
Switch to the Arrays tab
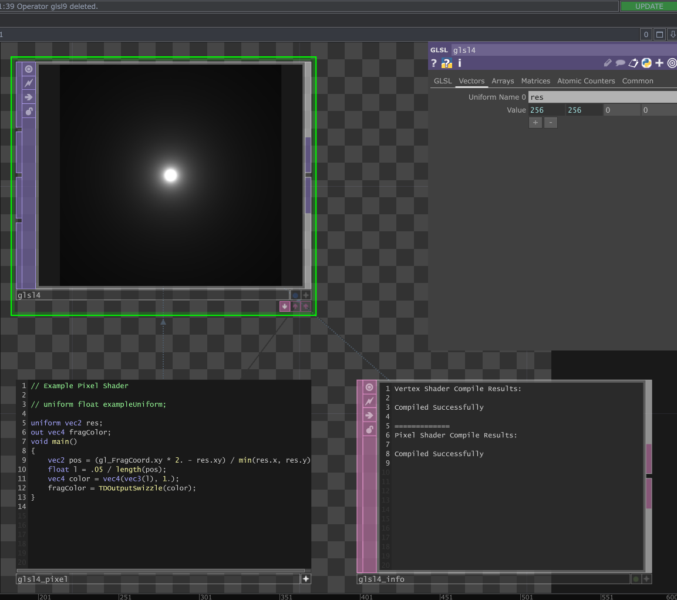(x=503, y=81)
